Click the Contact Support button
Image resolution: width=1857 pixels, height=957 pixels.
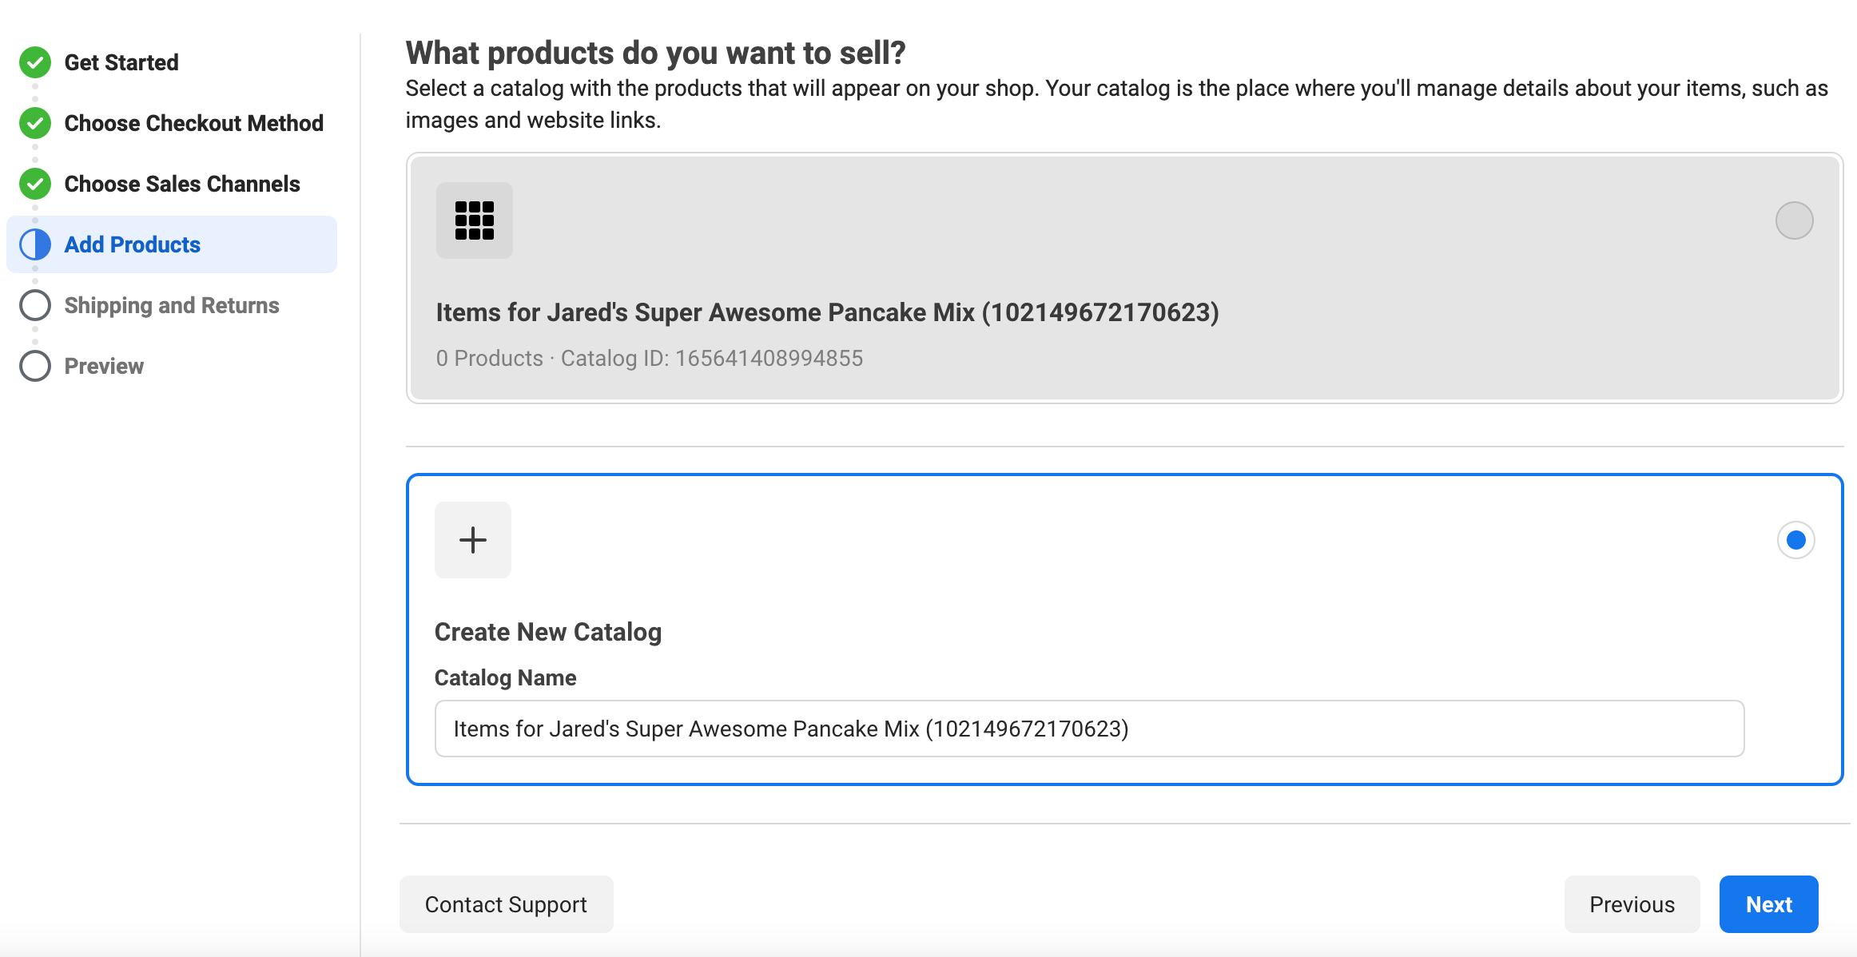[x=506, y=904]
